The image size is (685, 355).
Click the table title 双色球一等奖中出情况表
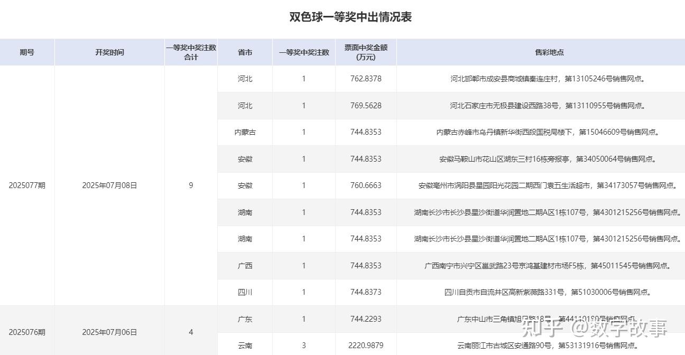point(350,17)
